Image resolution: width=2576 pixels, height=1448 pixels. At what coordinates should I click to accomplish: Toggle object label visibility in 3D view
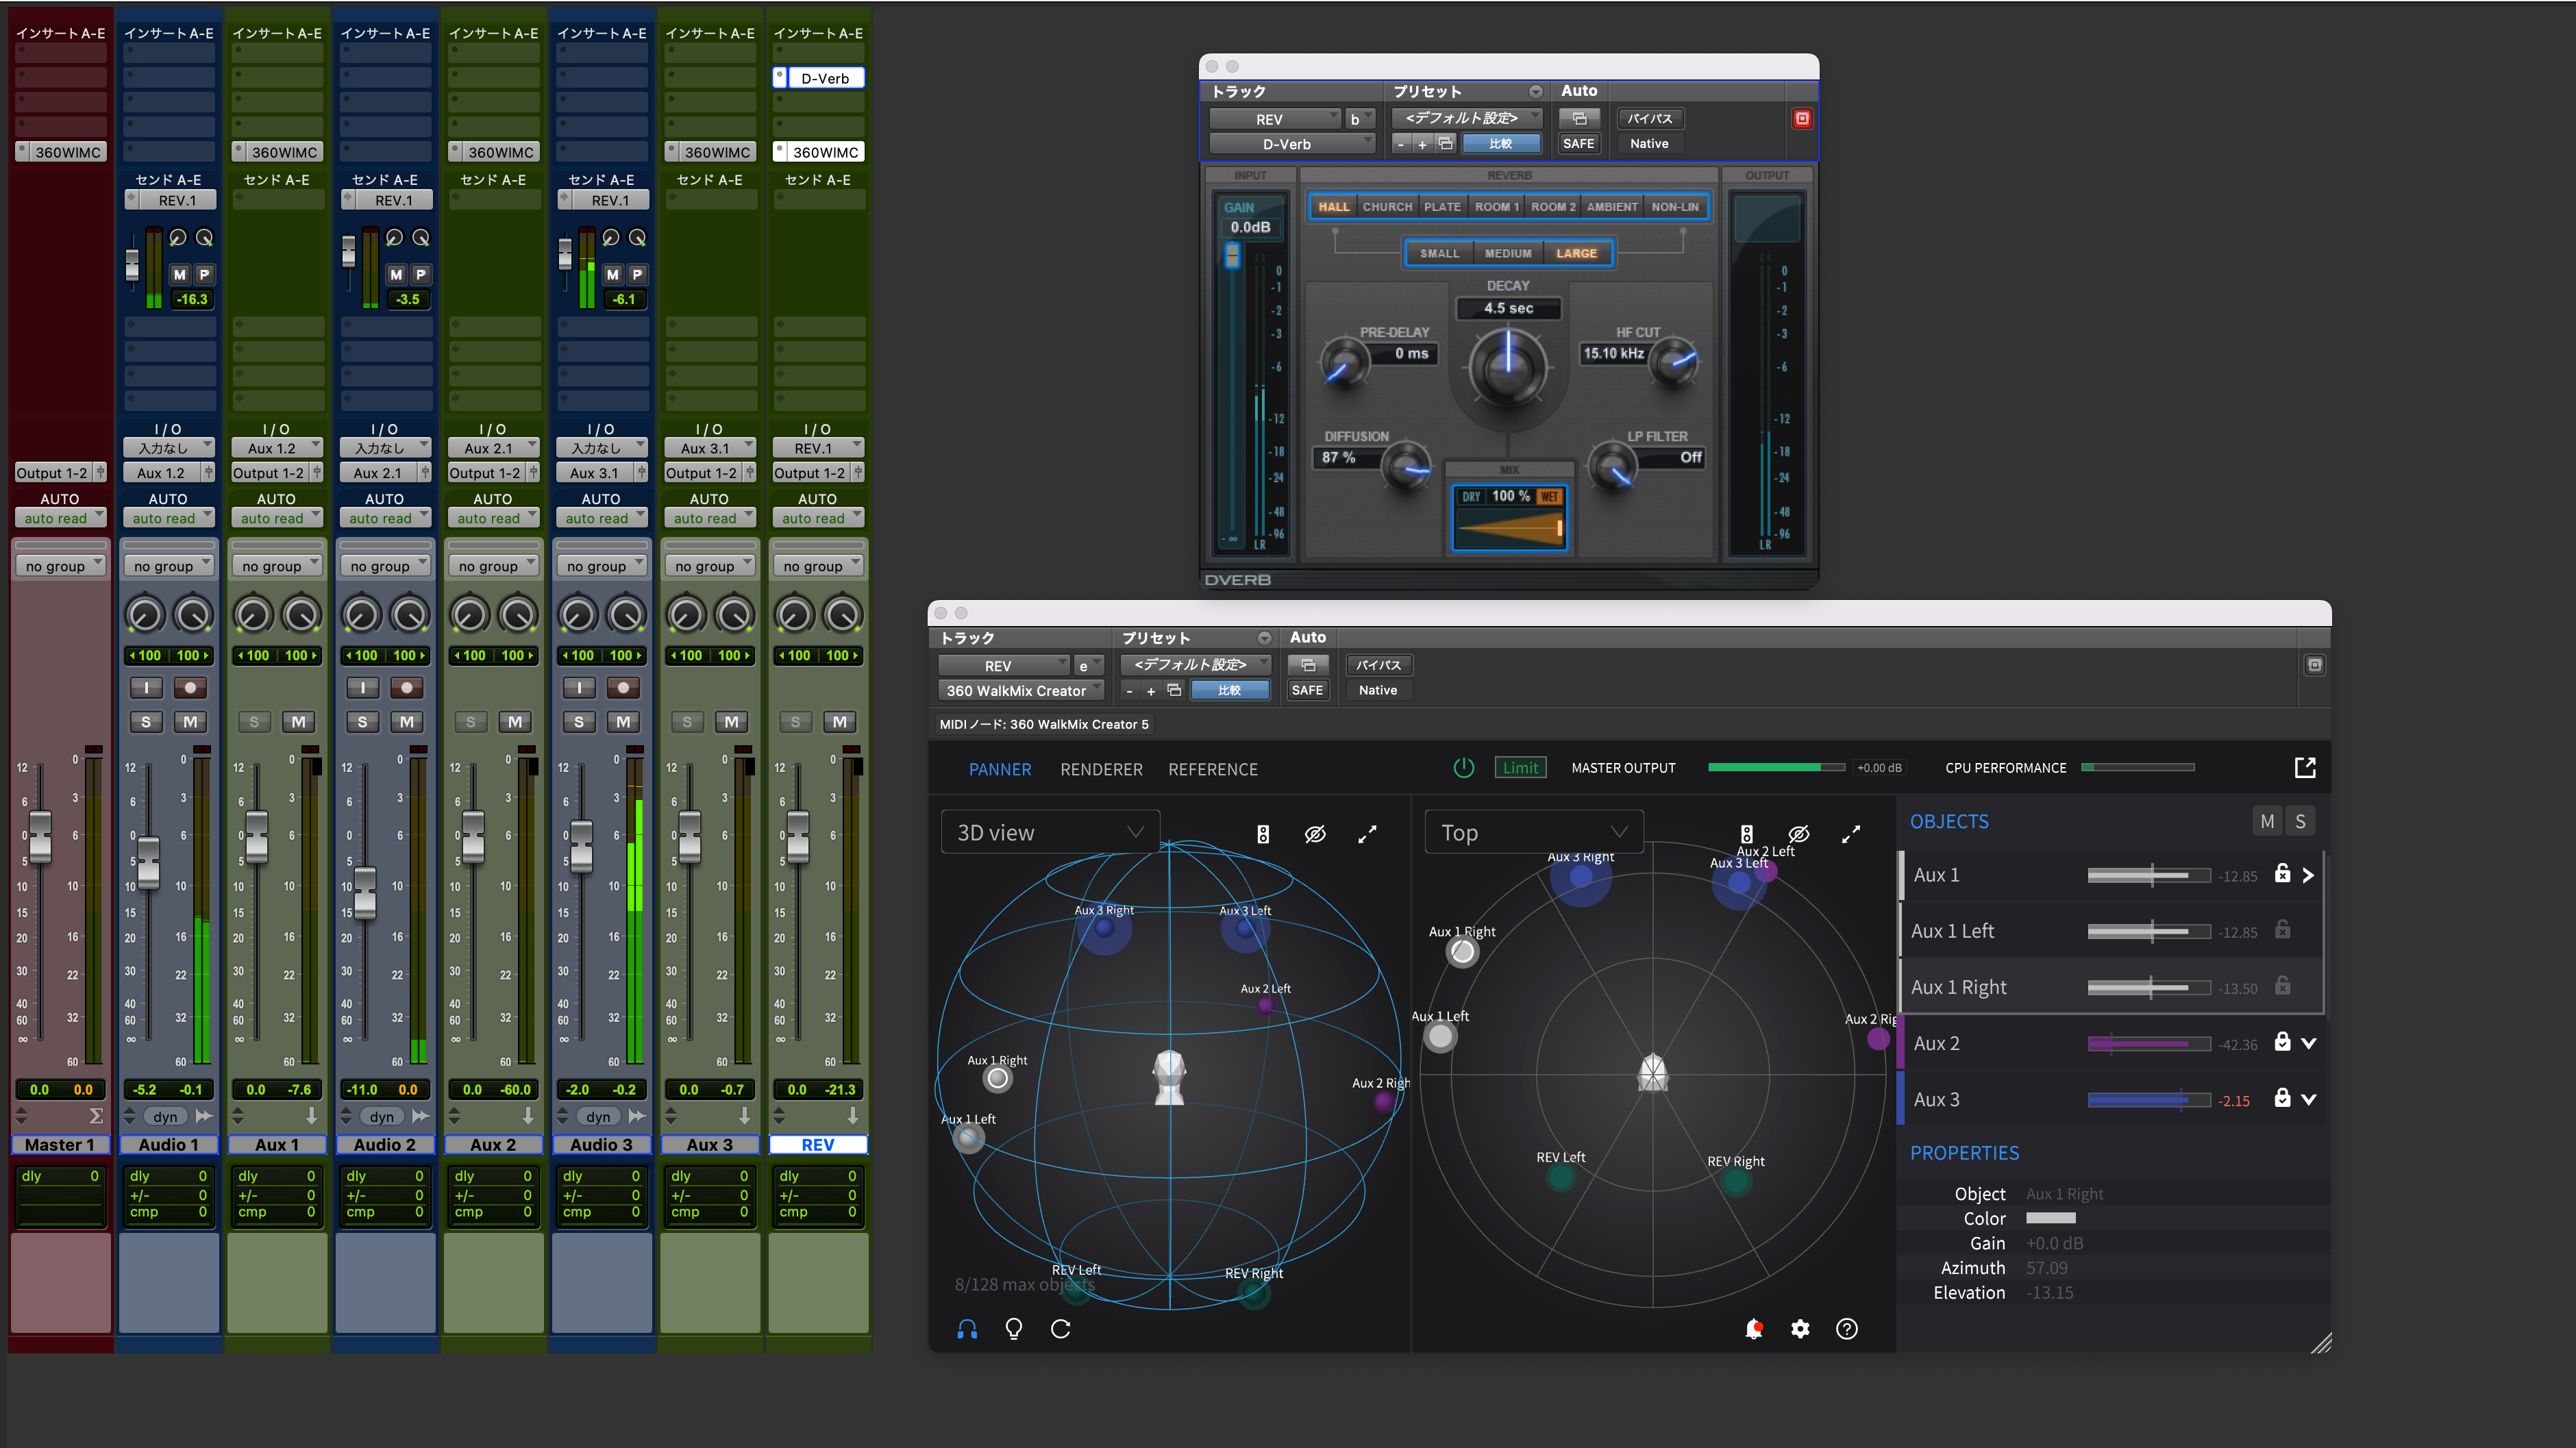click(1315, 834)
